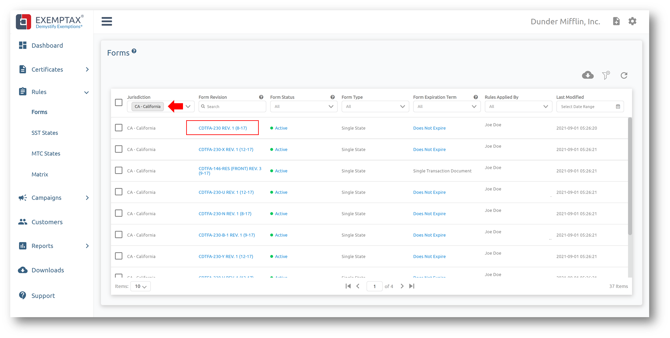Open the Form Revision help tooltip
Viewport: 670px width, 338px height.
[261, 97]
